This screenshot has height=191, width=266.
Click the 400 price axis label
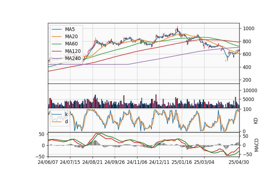tap(247, 67)
